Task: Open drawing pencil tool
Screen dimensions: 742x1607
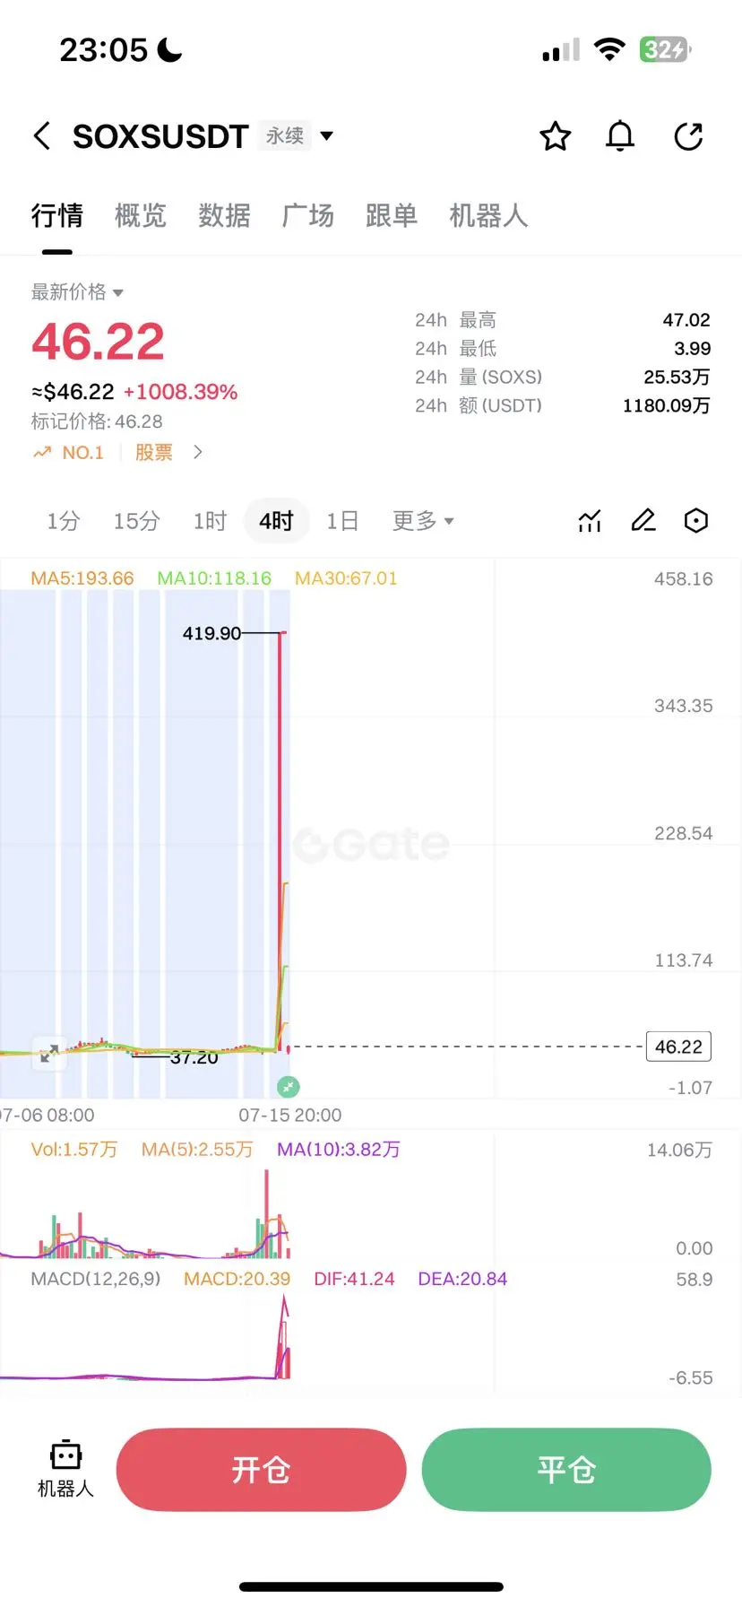Action: coord(643,521)
